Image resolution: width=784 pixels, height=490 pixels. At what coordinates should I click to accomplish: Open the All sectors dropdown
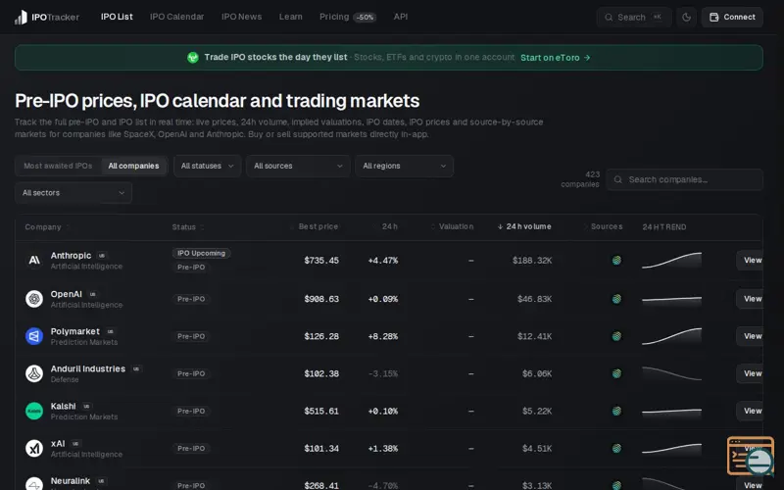[x=73, y=193]
